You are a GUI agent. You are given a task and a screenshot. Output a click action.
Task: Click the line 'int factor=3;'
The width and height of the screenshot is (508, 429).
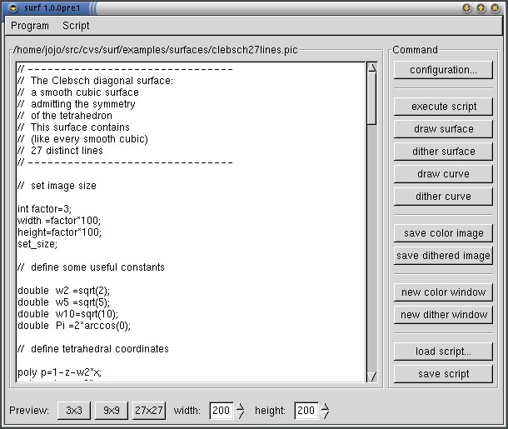[x=44, y=209]
